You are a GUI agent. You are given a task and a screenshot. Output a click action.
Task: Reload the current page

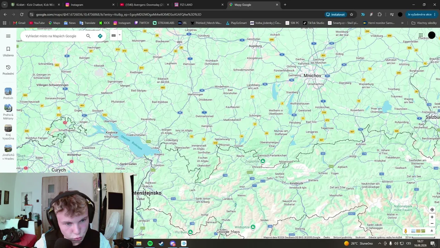coord(22,14)
